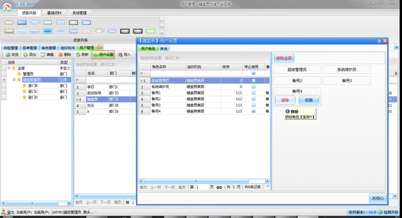Screen dimensions: 402x218
Task: Click the Add (添加) toolbar icon
Action: (x=25, y=55)
